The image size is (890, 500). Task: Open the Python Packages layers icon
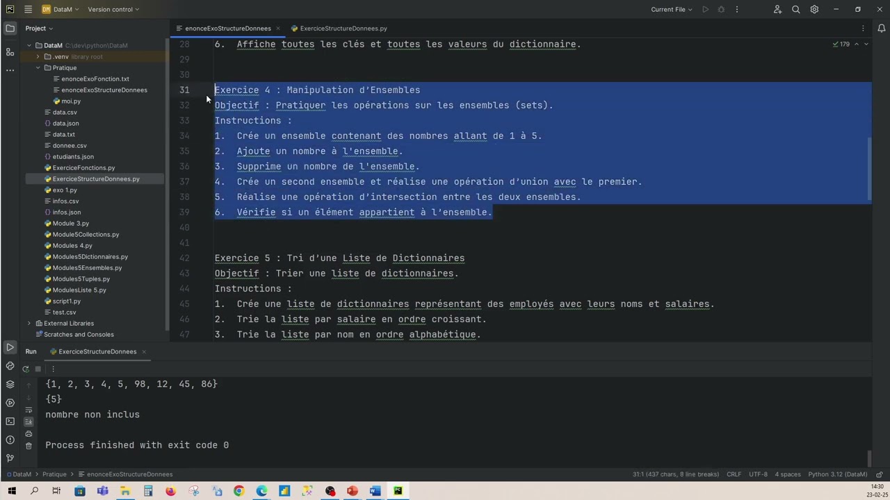tap(10, 384)
